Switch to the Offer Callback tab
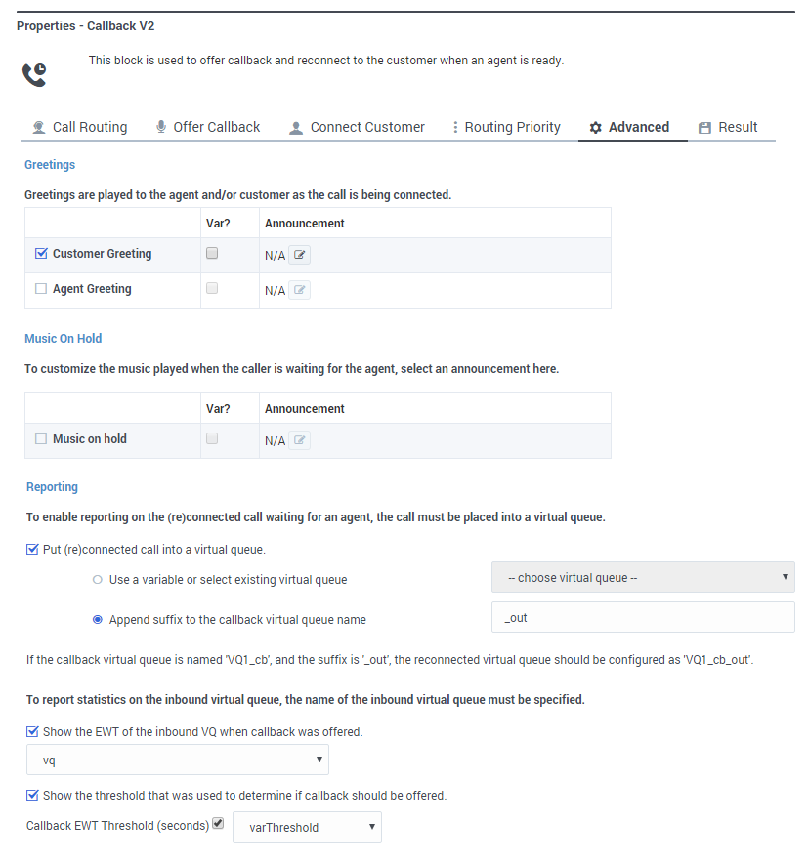Image resolution: width=808 pixels, height=865 pixels. (x=208, y=127)
